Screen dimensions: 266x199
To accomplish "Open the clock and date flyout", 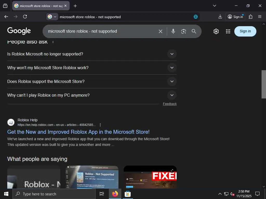I will [244, 194].
